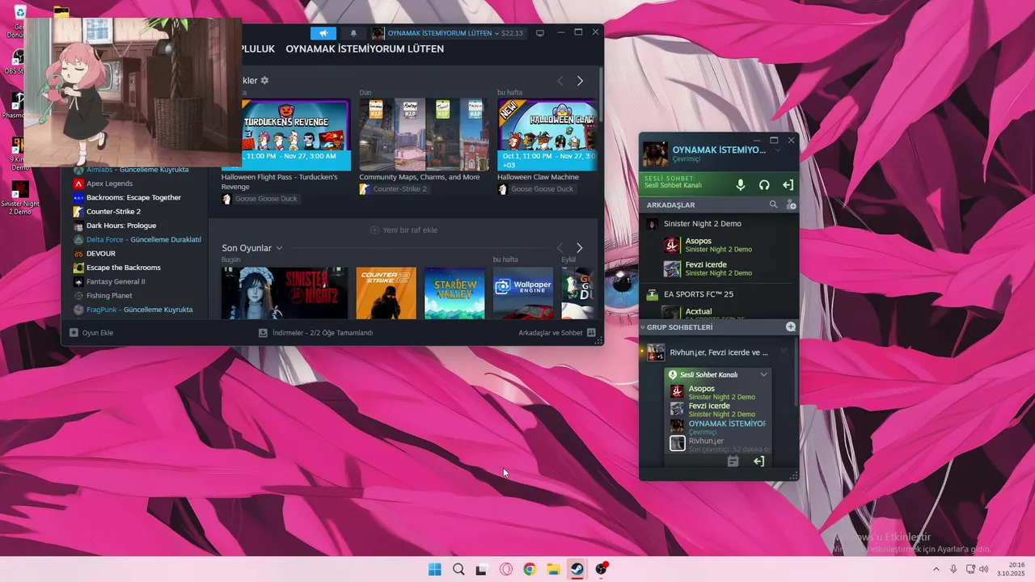This screenshot has width=1035, height=582.
Task: Open shelf settings gear icon
Action: (x=264, y=81)
